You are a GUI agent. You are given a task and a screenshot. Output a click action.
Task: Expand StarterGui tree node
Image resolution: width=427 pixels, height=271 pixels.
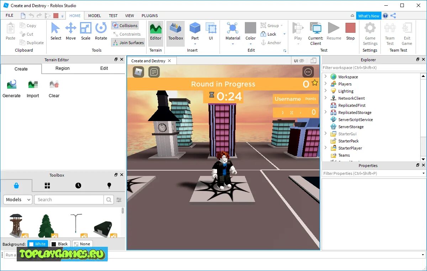326,134
